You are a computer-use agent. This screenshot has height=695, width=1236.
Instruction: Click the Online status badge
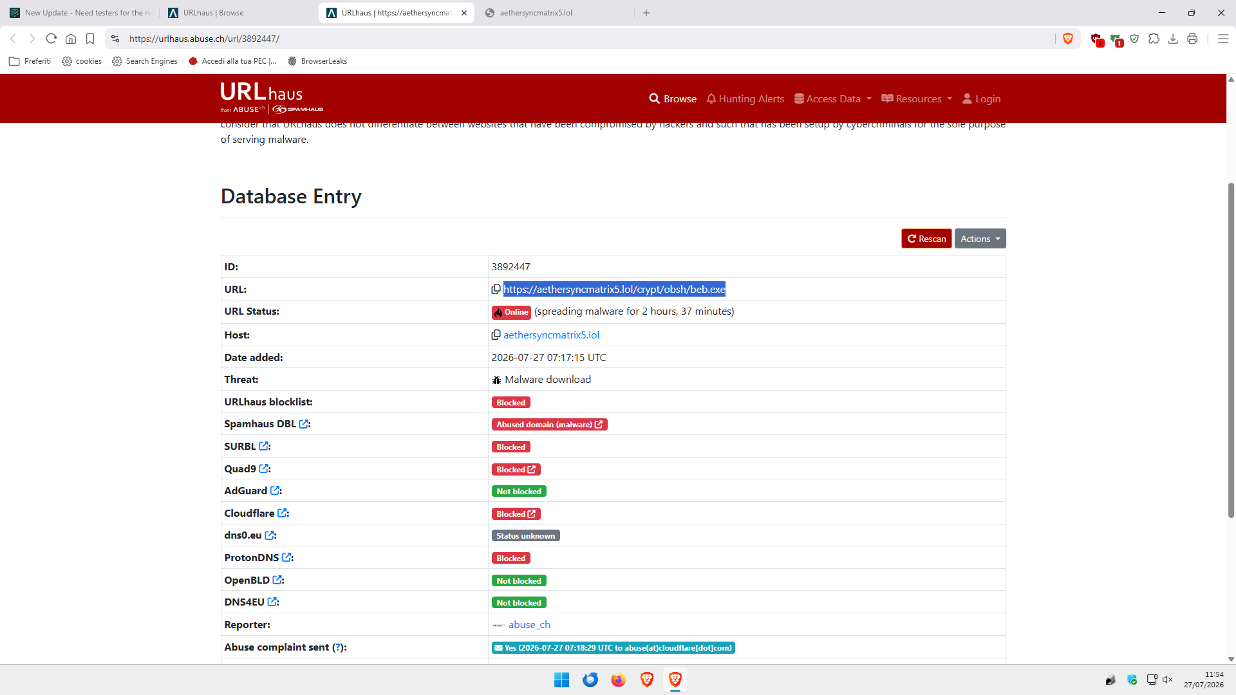click(511, 312)
